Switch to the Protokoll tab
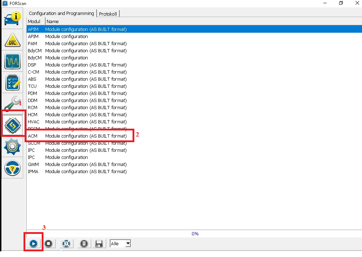Screen dimensions: 362x257 click(x=108, y=14)
